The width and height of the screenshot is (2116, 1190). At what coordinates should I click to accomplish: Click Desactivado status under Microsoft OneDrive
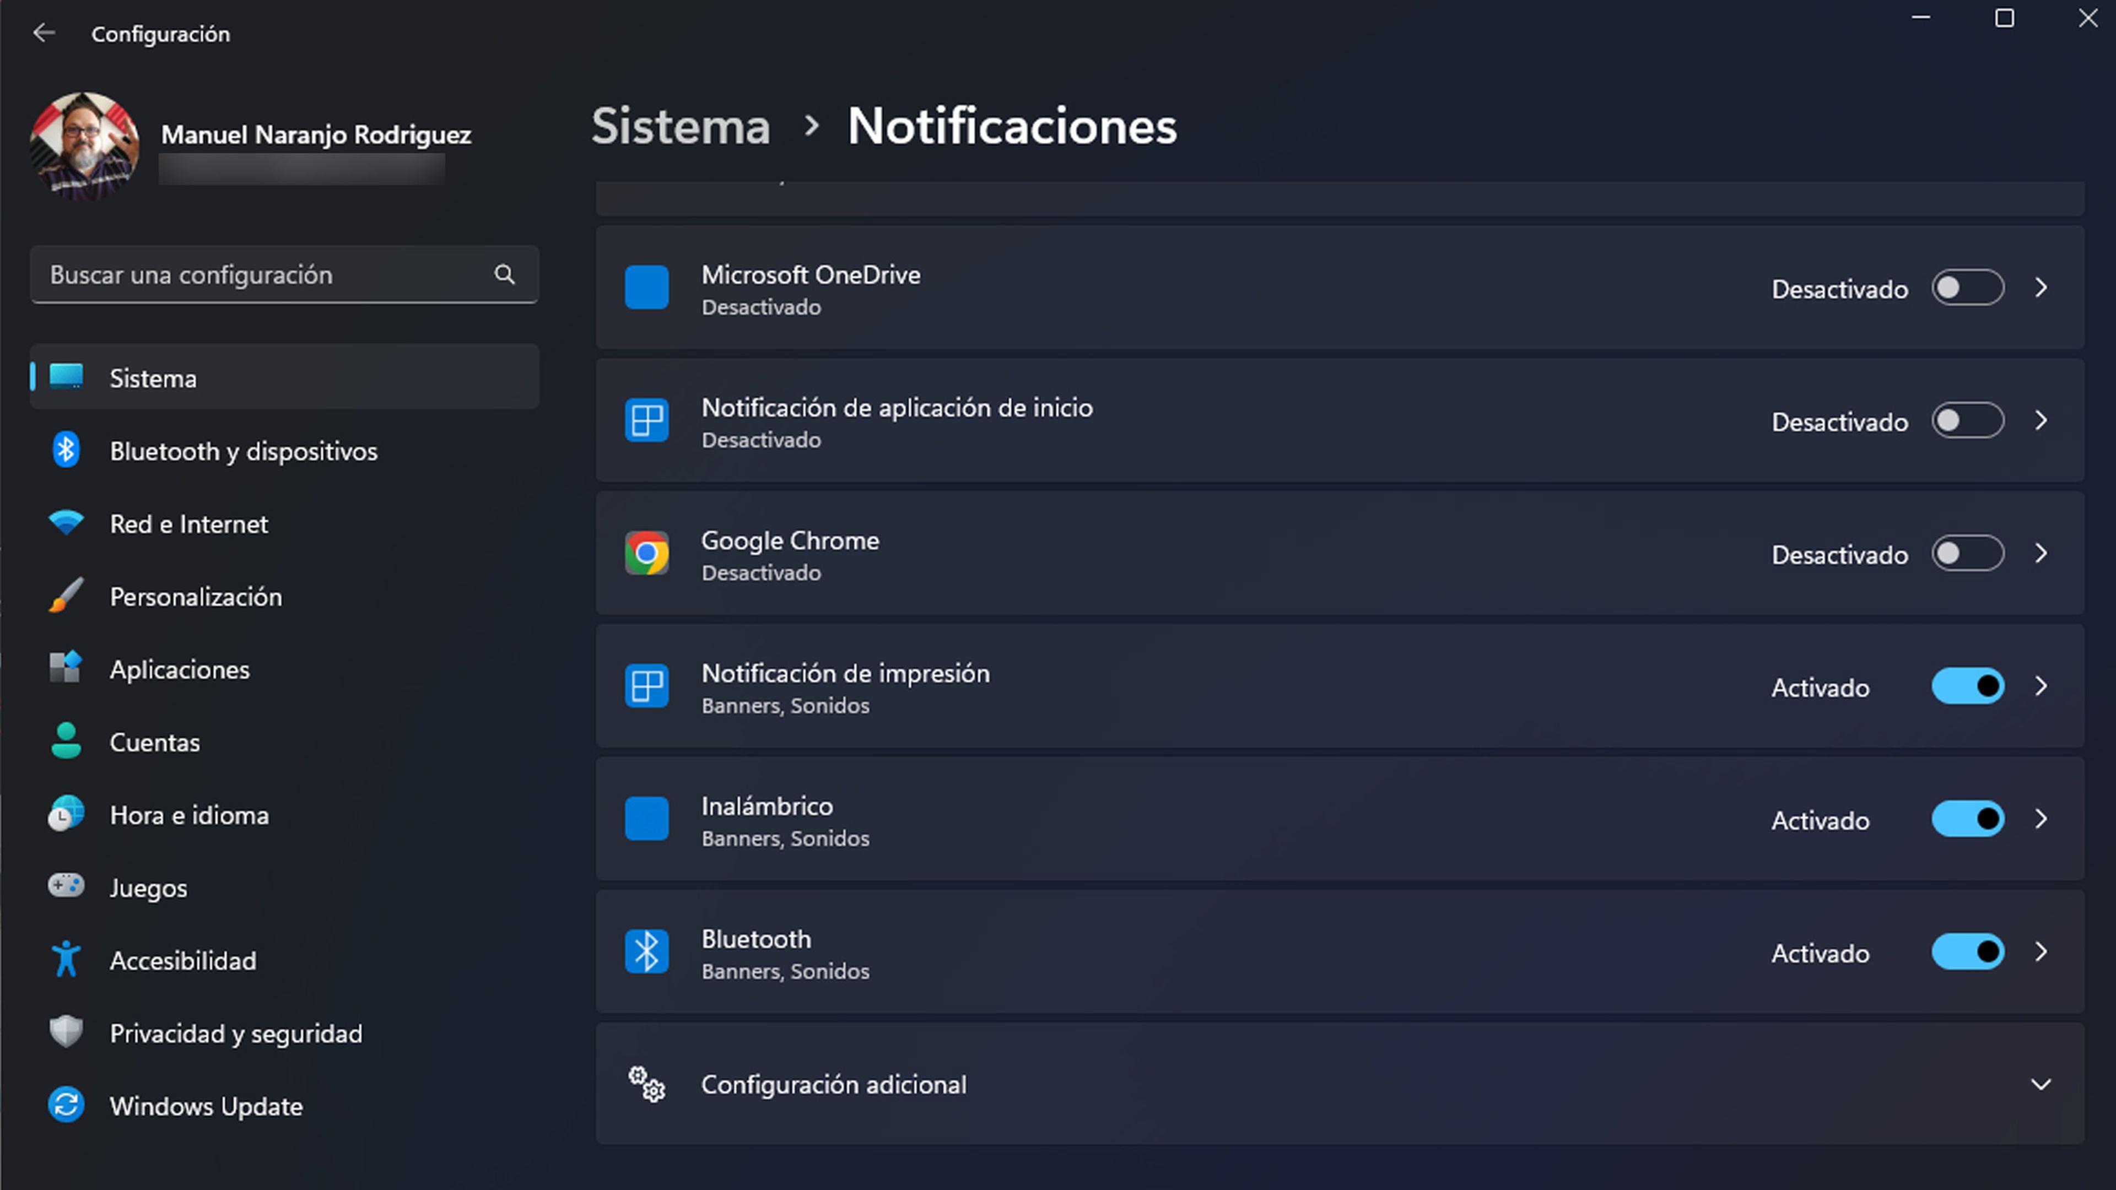click(762, 307)
